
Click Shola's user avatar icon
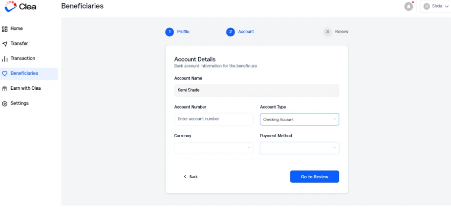pos(427,6)
